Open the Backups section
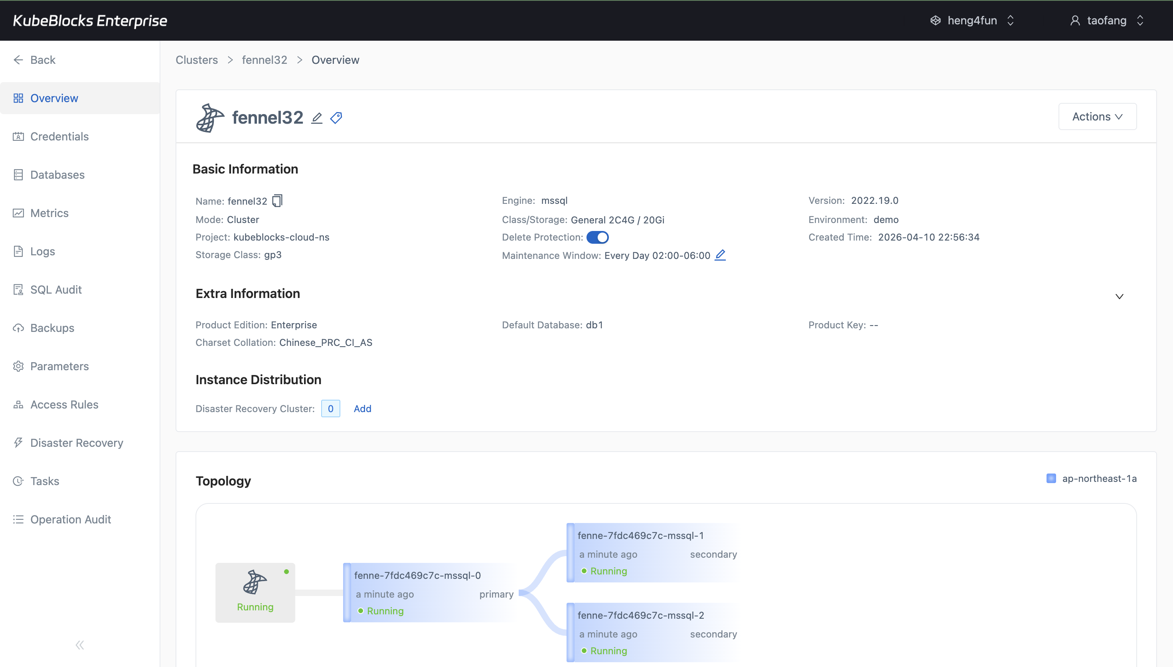Image resolution: width=1173 pixels, height=667 pixels. point(52,328)
